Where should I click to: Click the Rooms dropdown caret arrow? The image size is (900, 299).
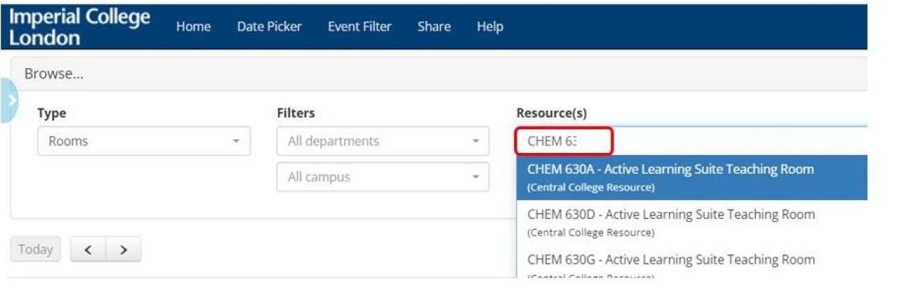(236, 141)
